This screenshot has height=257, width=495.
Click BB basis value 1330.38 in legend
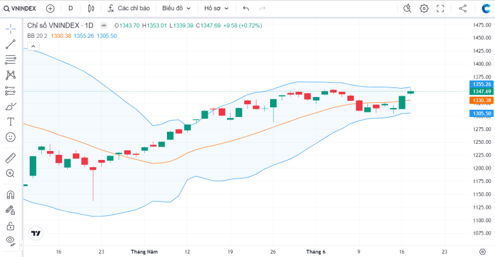(x=61, y=36)
